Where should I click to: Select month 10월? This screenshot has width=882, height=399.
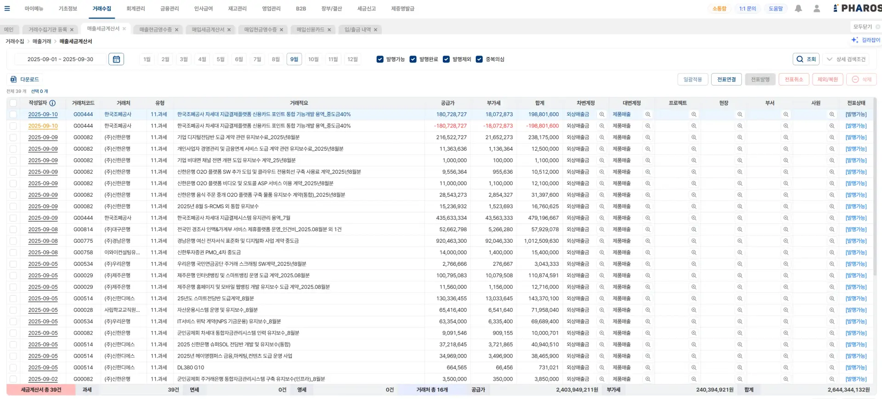pos(313,59)
